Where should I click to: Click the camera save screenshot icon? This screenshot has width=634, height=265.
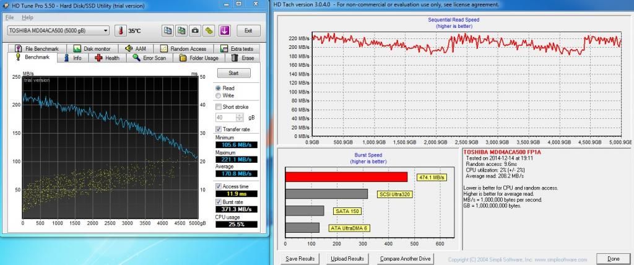(x=195, y=30)
